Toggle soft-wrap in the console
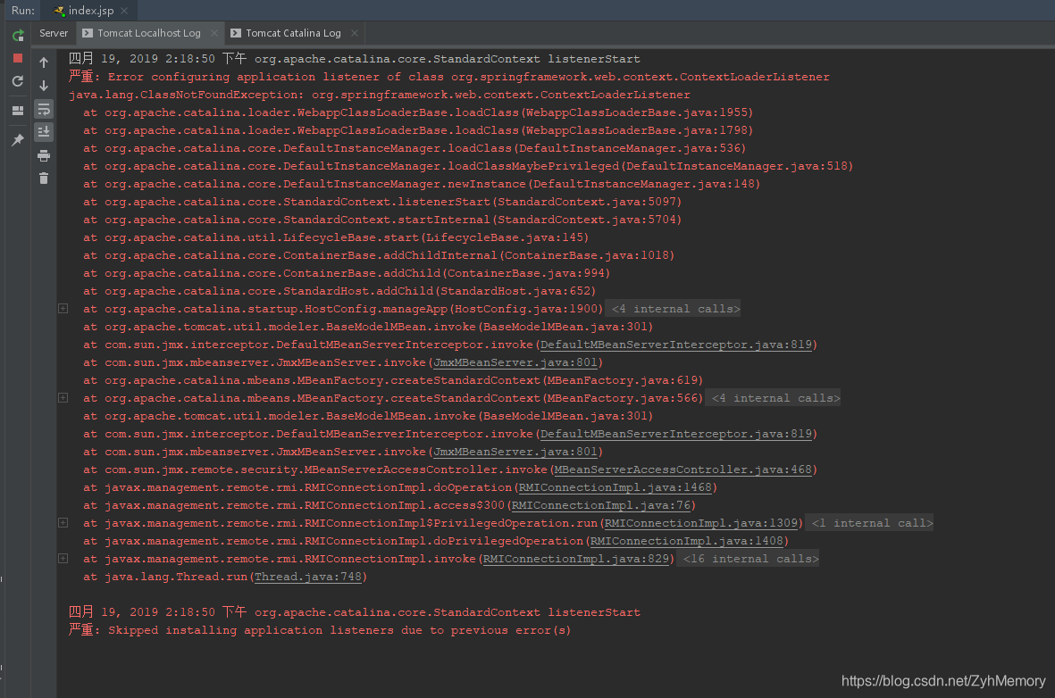The height and width of the screenshot is (698, 1055). point(44,109)
